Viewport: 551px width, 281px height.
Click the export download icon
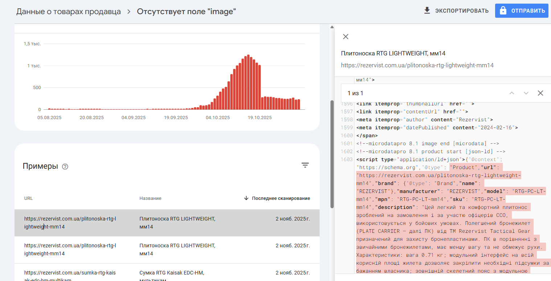pyautogui.click(x=427, y=11)
